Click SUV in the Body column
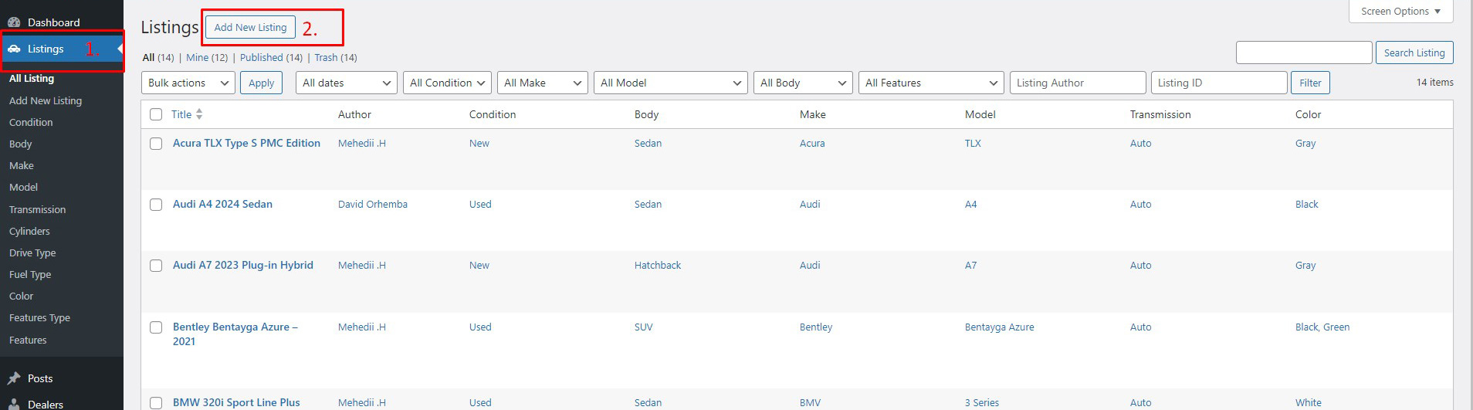Screen dimensions: 1473x410 tap(644, 327)
